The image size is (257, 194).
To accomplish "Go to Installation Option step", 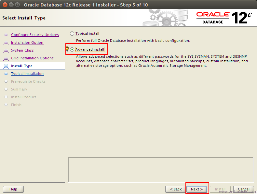I will coord(27,42).
